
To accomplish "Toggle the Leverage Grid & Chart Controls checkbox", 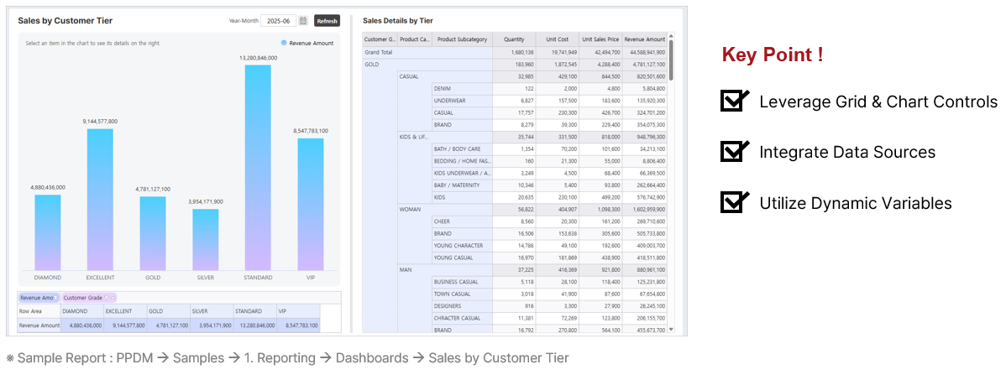I will pos(734,102).
